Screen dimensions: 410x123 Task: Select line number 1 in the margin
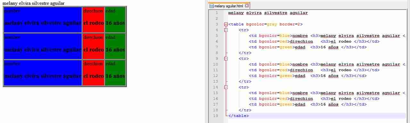(x=217, y=13)
